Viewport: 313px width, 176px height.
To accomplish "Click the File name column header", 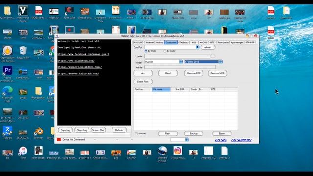I will pos(161,89).
